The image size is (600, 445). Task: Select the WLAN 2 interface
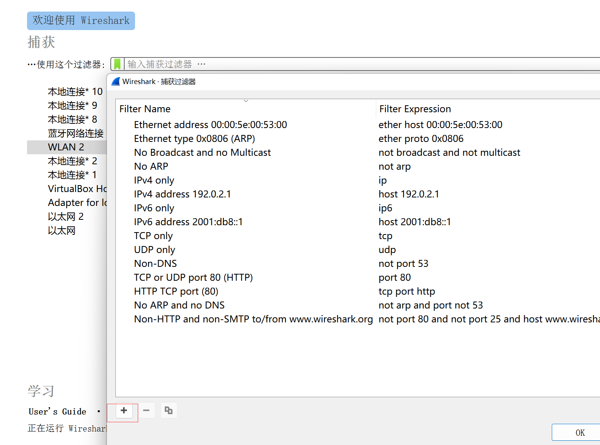pos(67,147)
